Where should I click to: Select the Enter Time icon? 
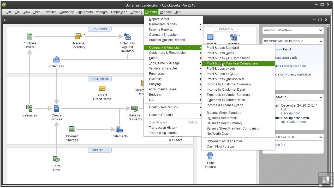56,159
